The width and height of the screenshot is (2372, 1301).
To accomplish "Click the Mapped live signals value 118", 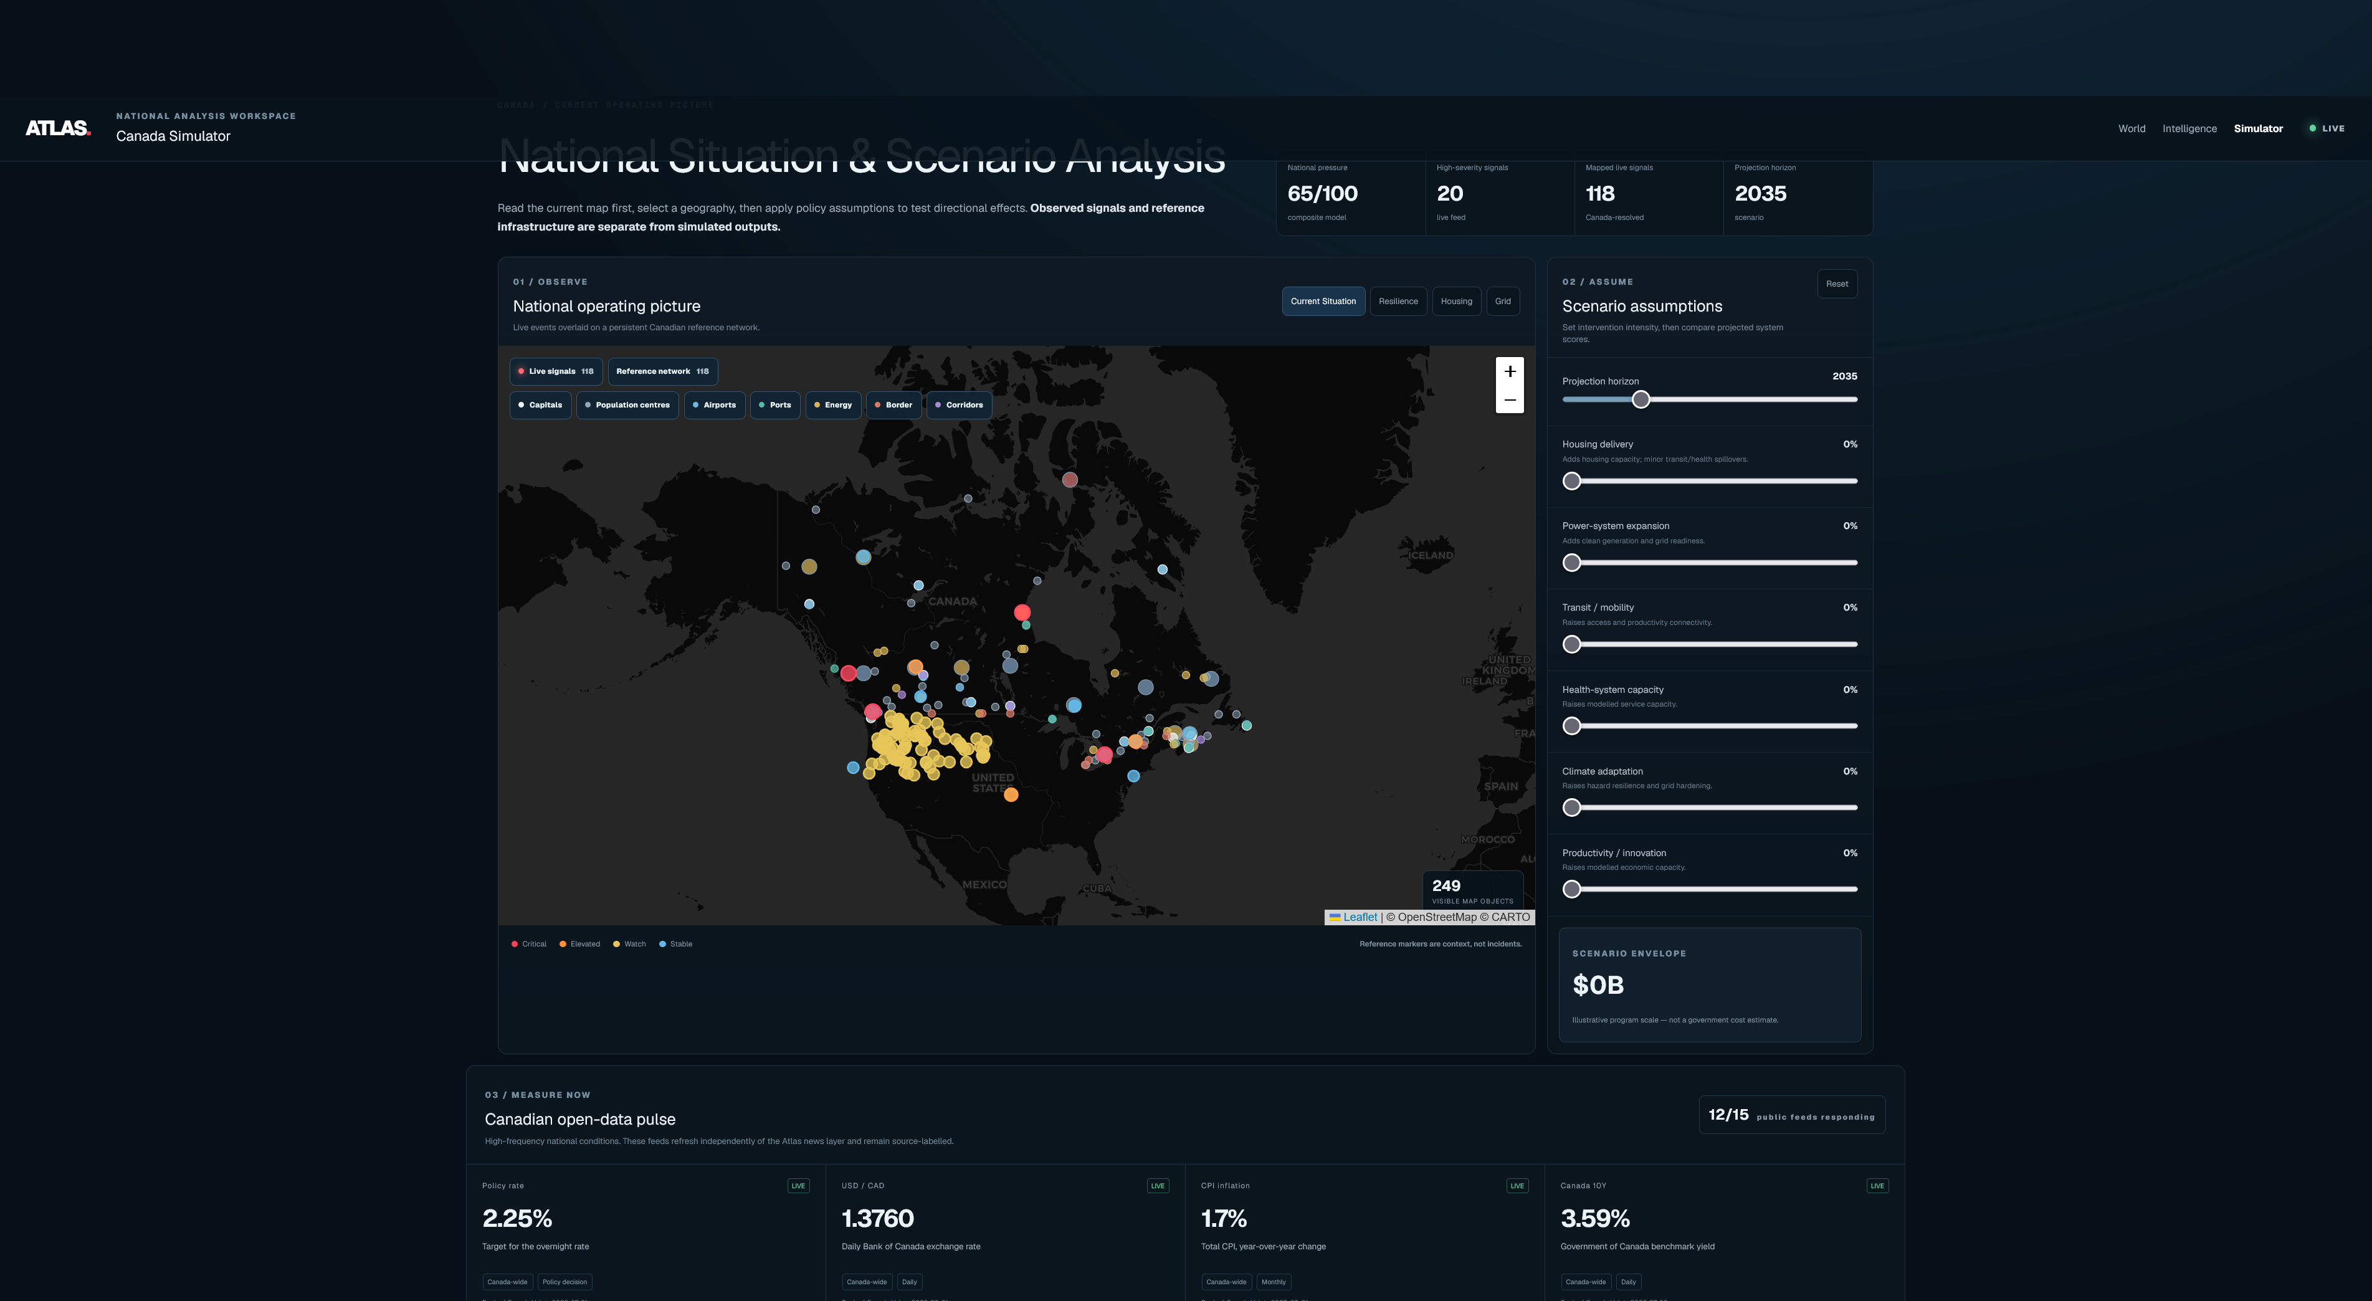I will pos(1601,193).
